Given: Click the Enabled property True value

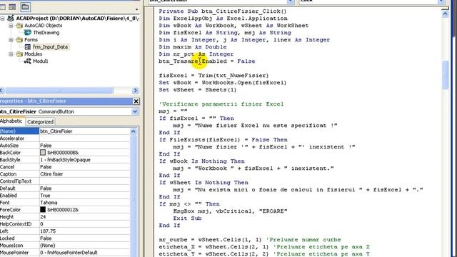Looking at the screenshot, I should [x=45, y=196].
